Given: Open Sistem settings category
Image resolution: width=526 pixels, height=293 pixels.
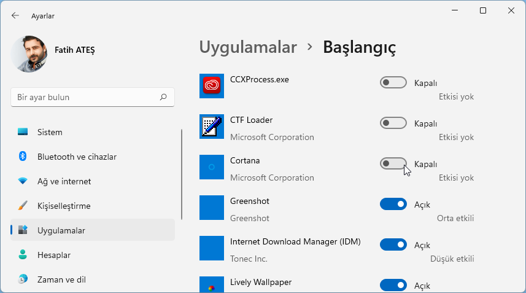Looking at the screenshot, I should point(93,132).
